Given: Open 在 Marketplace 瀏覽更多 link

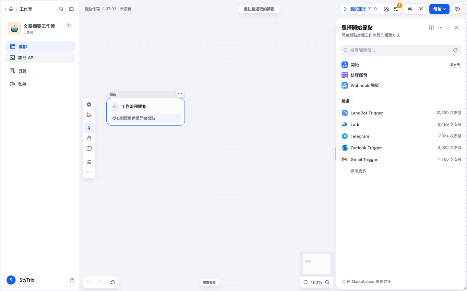Looking at the screenshot, I should 366,282.
